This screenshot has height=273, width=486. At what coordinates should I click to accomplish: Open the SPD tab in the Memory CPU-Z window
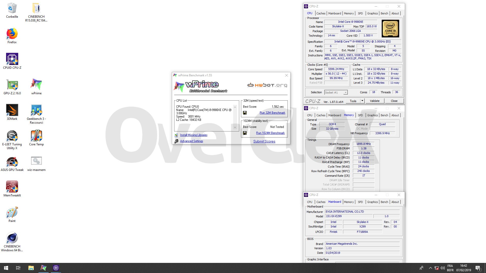click(360, 115)
